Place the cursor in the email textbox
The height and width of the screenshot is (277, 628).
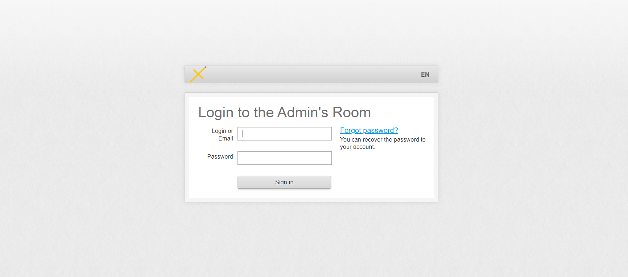coord(284,134)
